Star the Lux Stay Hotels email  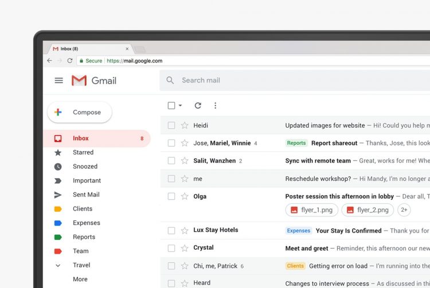coord(185,231)
